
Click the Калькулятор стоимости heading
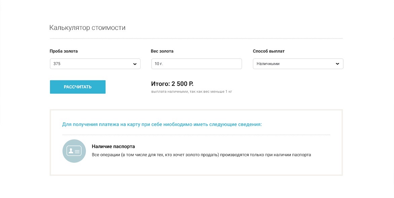pyautogui.click(x=87, y=27)
